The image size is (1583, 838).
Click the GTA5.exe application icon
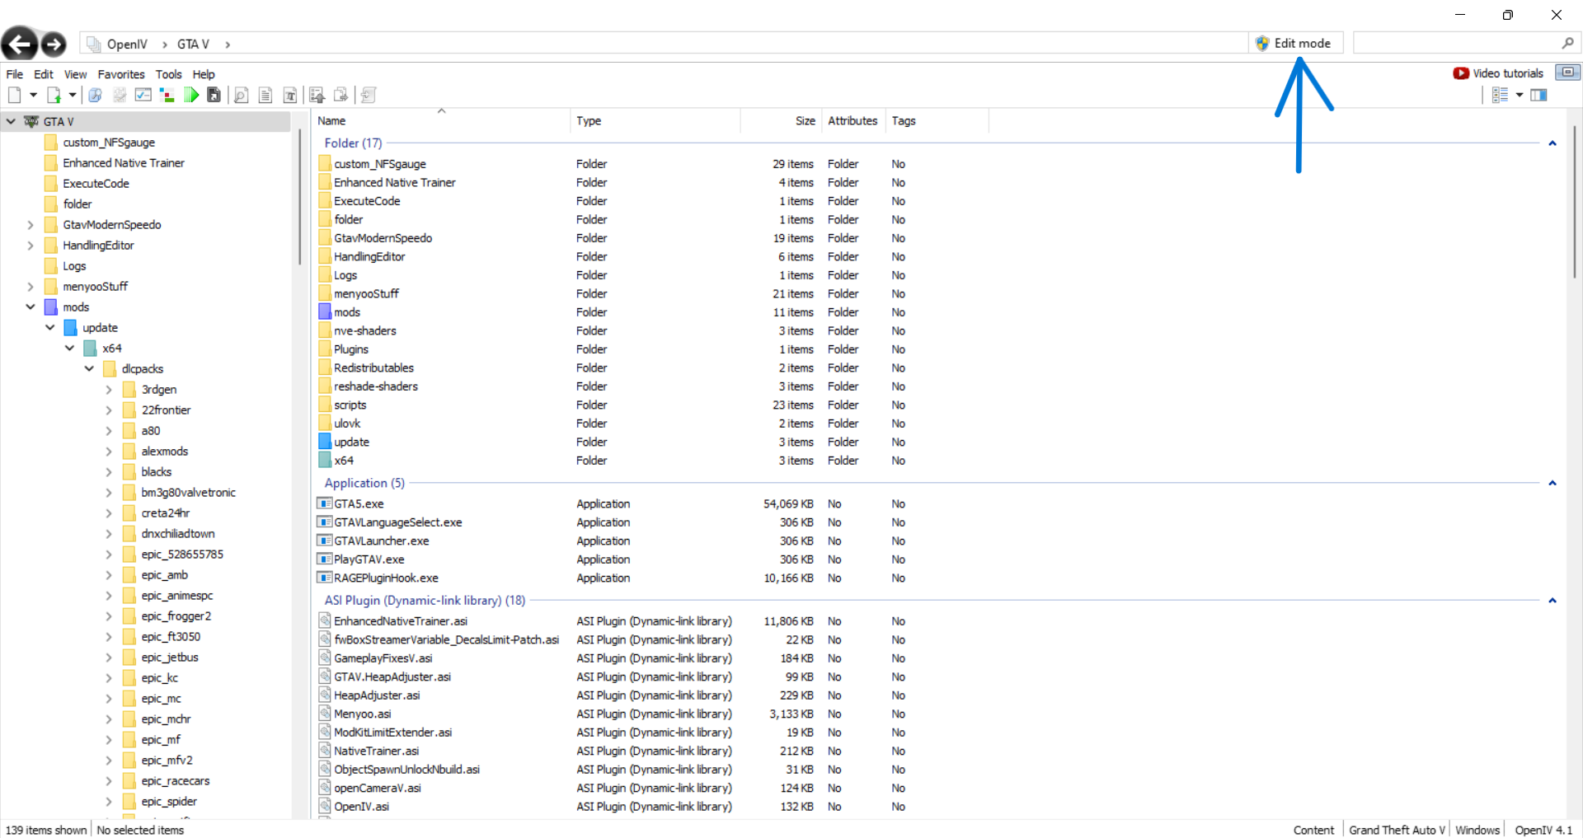coord(325,503)
